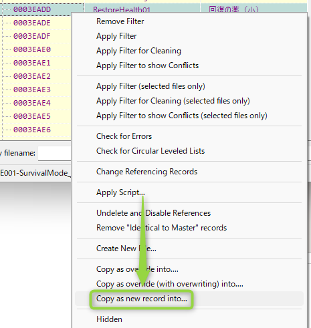Click Copy as new record into...
The width and height of the screenshot is (311, 328).
pos(142,299)
